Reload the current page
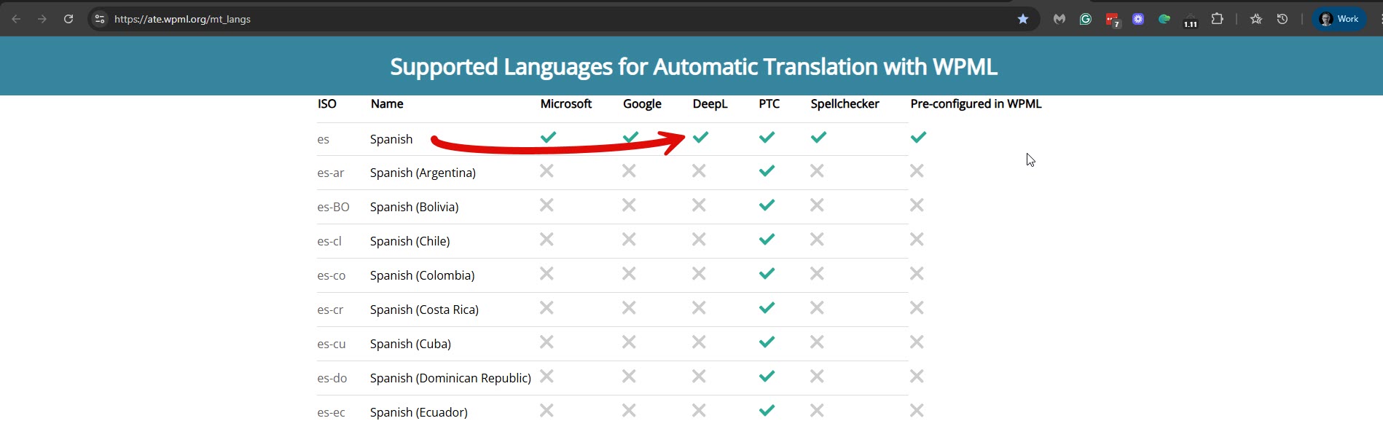Image resolution: width=1383 pixels, height=429 pixels. [x=68, y=19]
